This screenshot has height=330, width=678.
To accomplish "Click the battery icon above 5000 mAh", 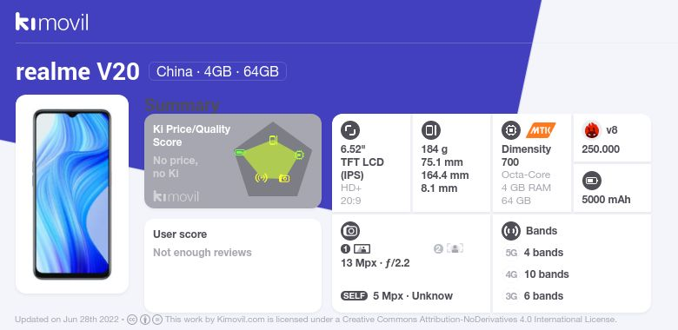I will [x=592, y=181].
